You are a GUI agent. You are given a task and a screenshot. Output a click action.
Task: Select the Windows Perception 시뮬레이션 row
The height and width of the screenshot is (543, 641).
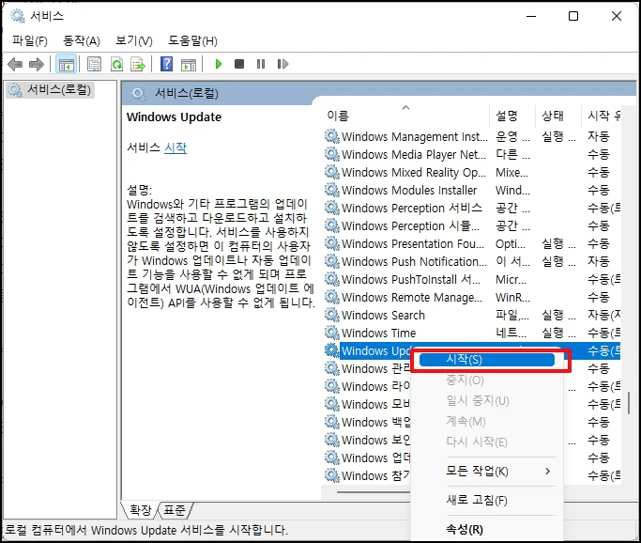[472, 225]
